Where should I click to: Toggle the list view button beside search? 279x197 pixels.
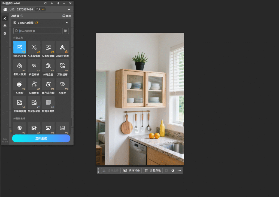(66, 31)
